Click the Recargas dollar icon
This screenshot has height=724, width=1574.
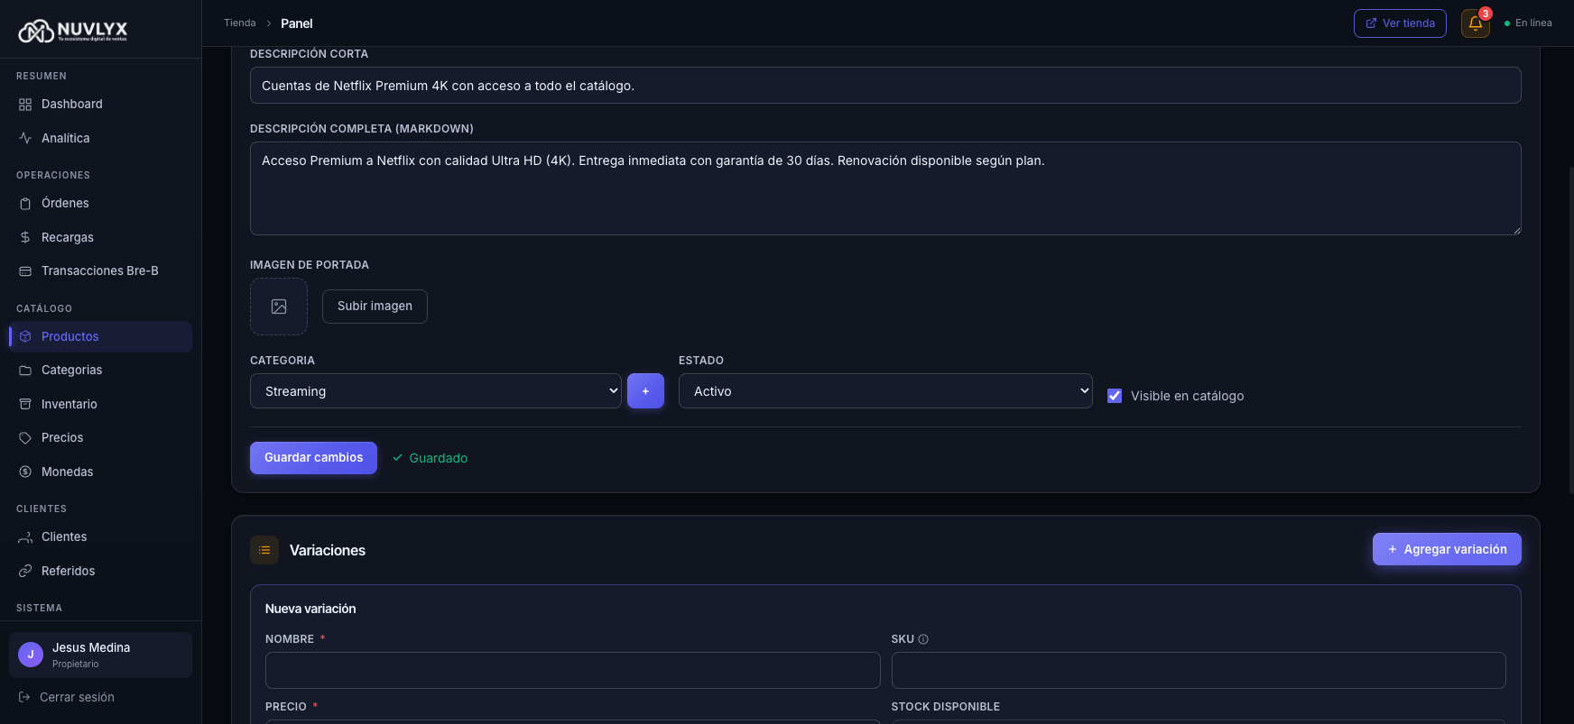[x=25, y=237]
